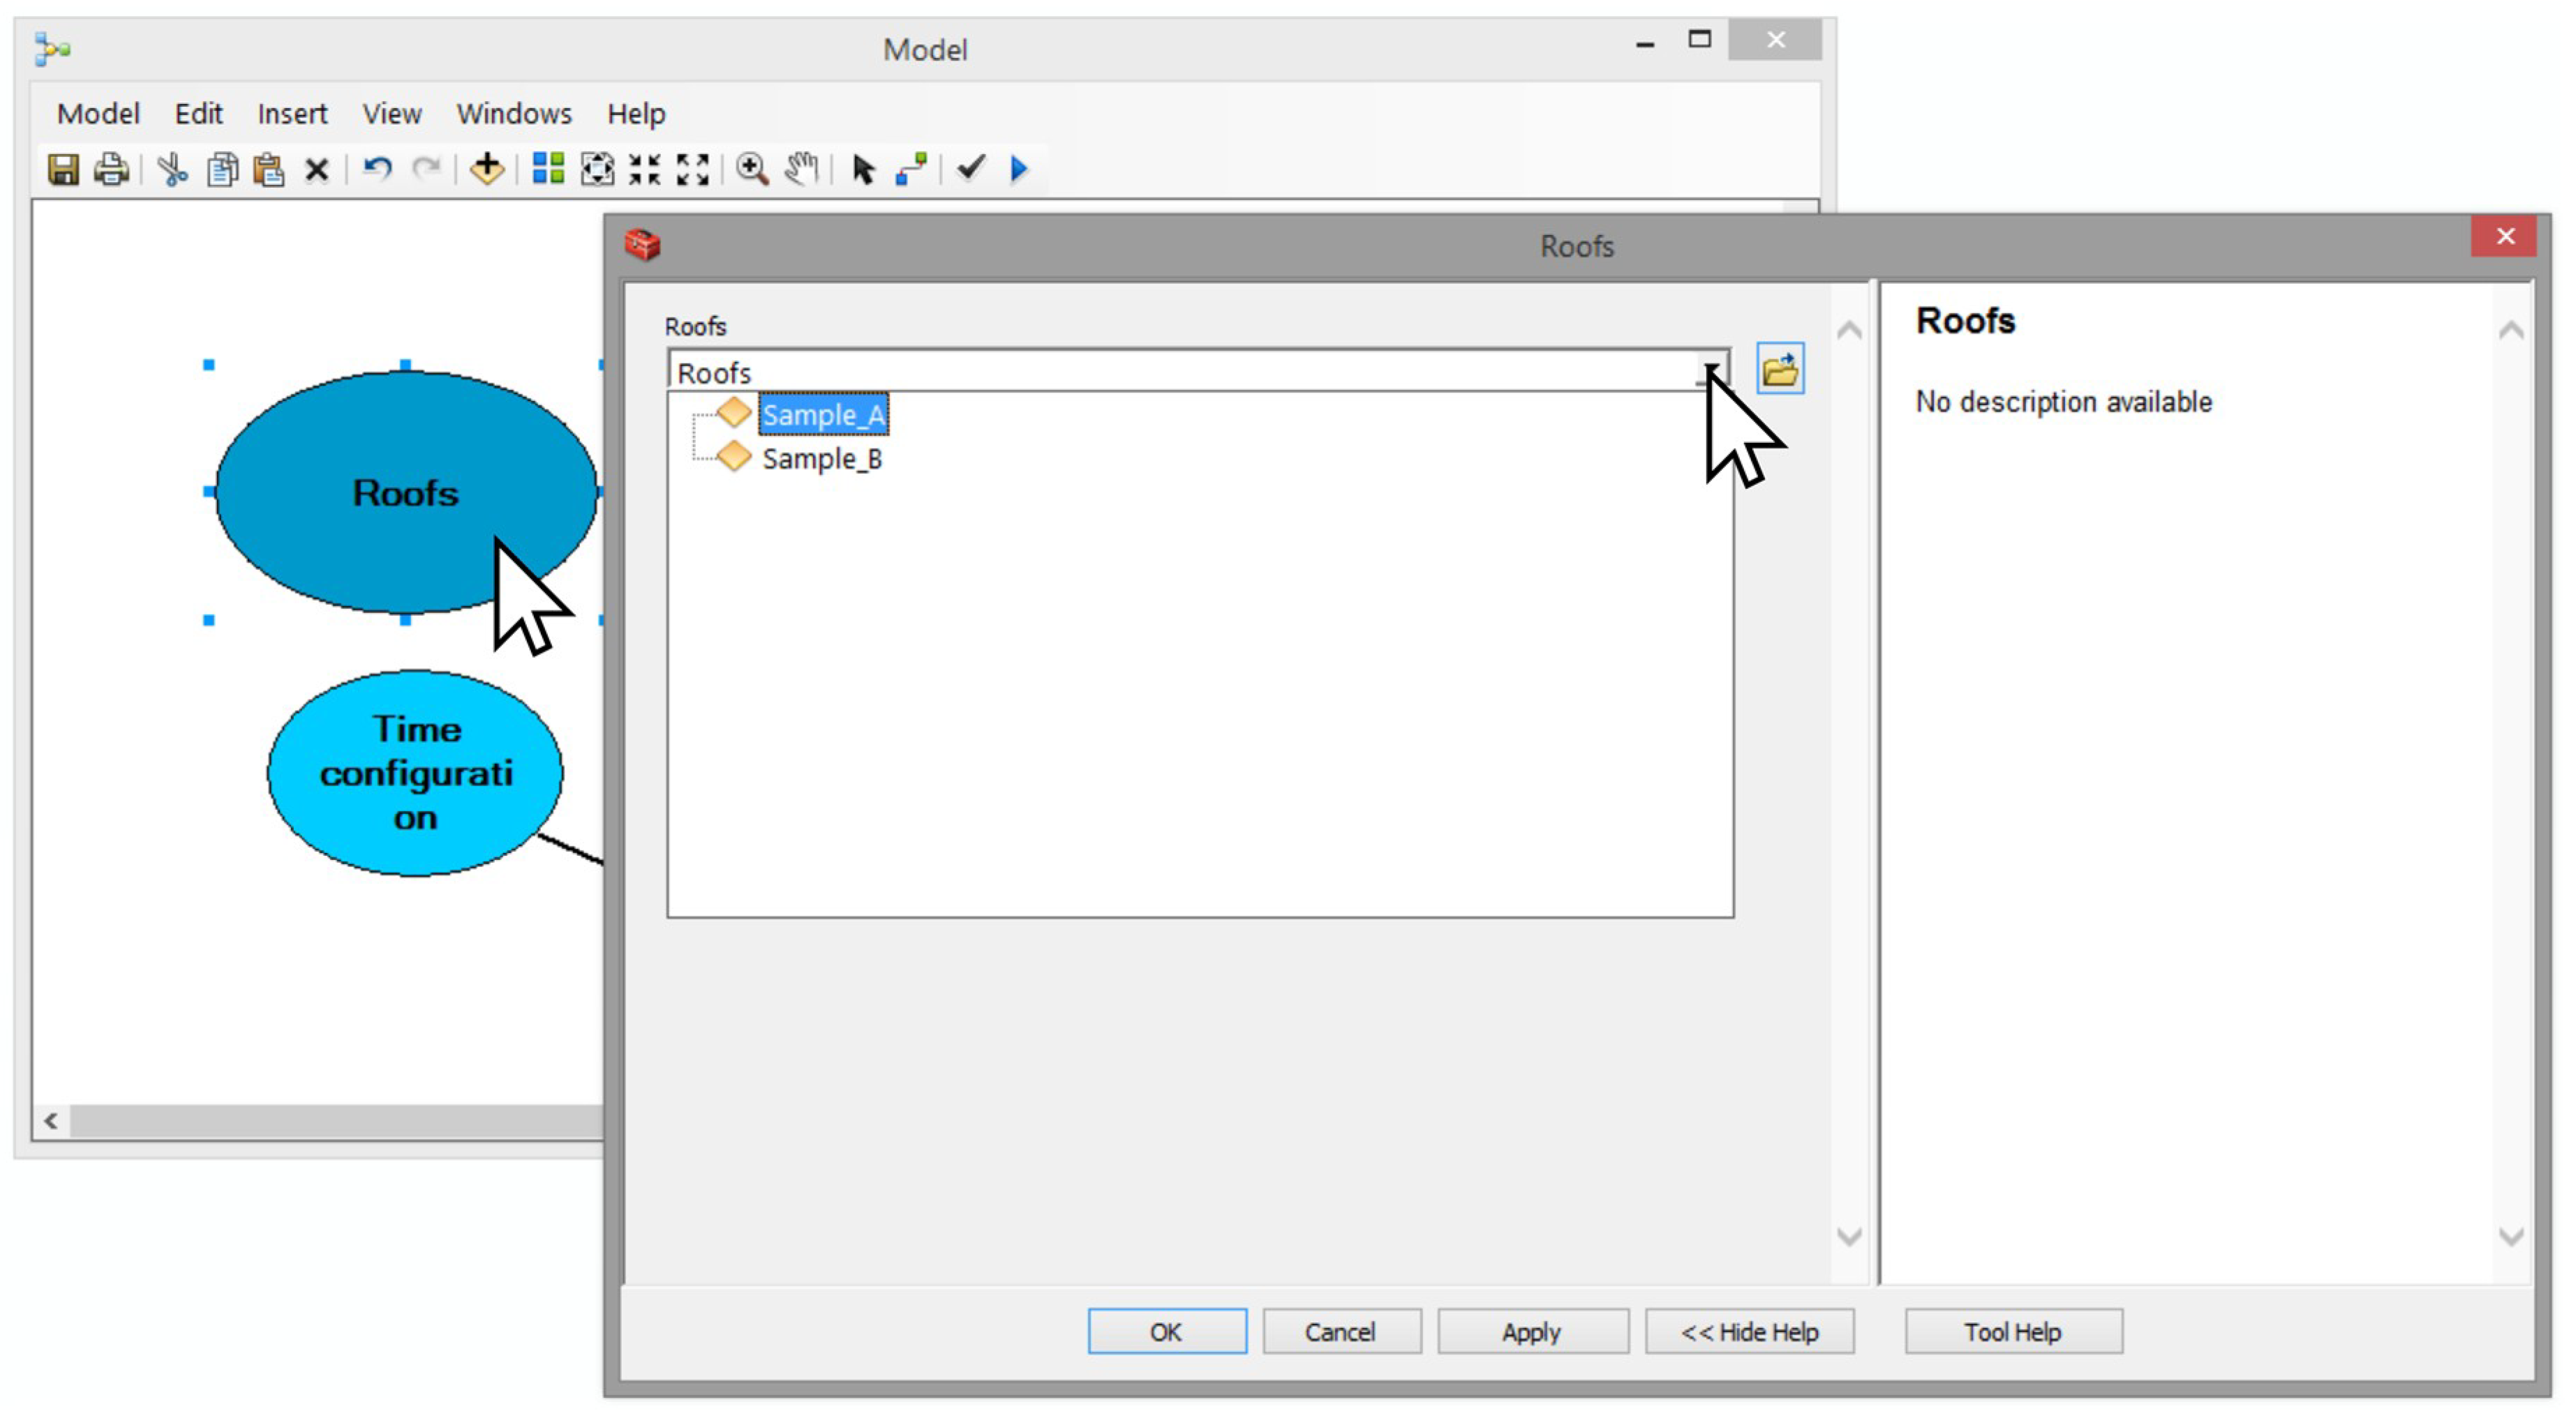Screen dimensions: 2576x1416
Task: Click the Add Data plus icon
Action: (x=487, y=169)
